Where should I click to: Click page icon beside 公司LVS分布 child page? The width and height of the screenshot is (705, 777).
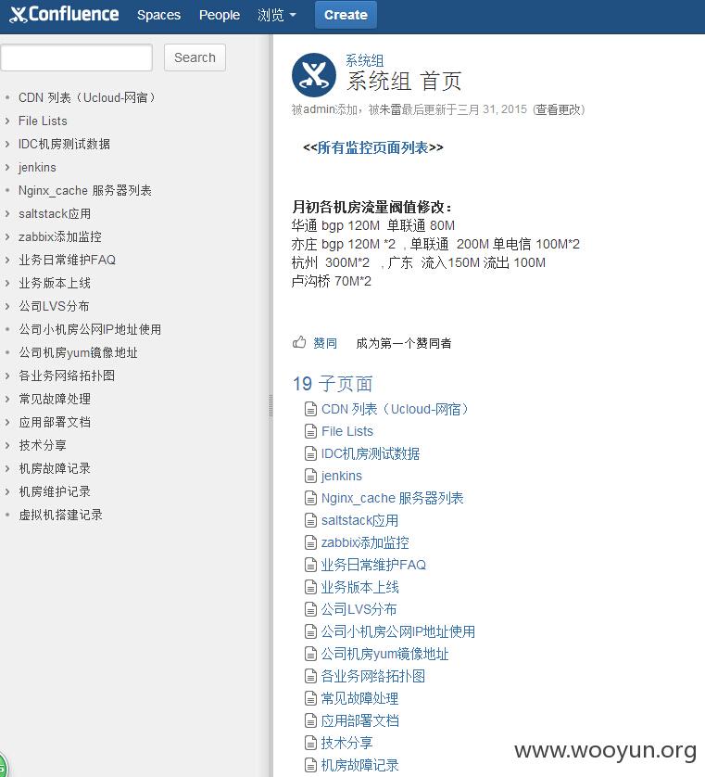310,609
